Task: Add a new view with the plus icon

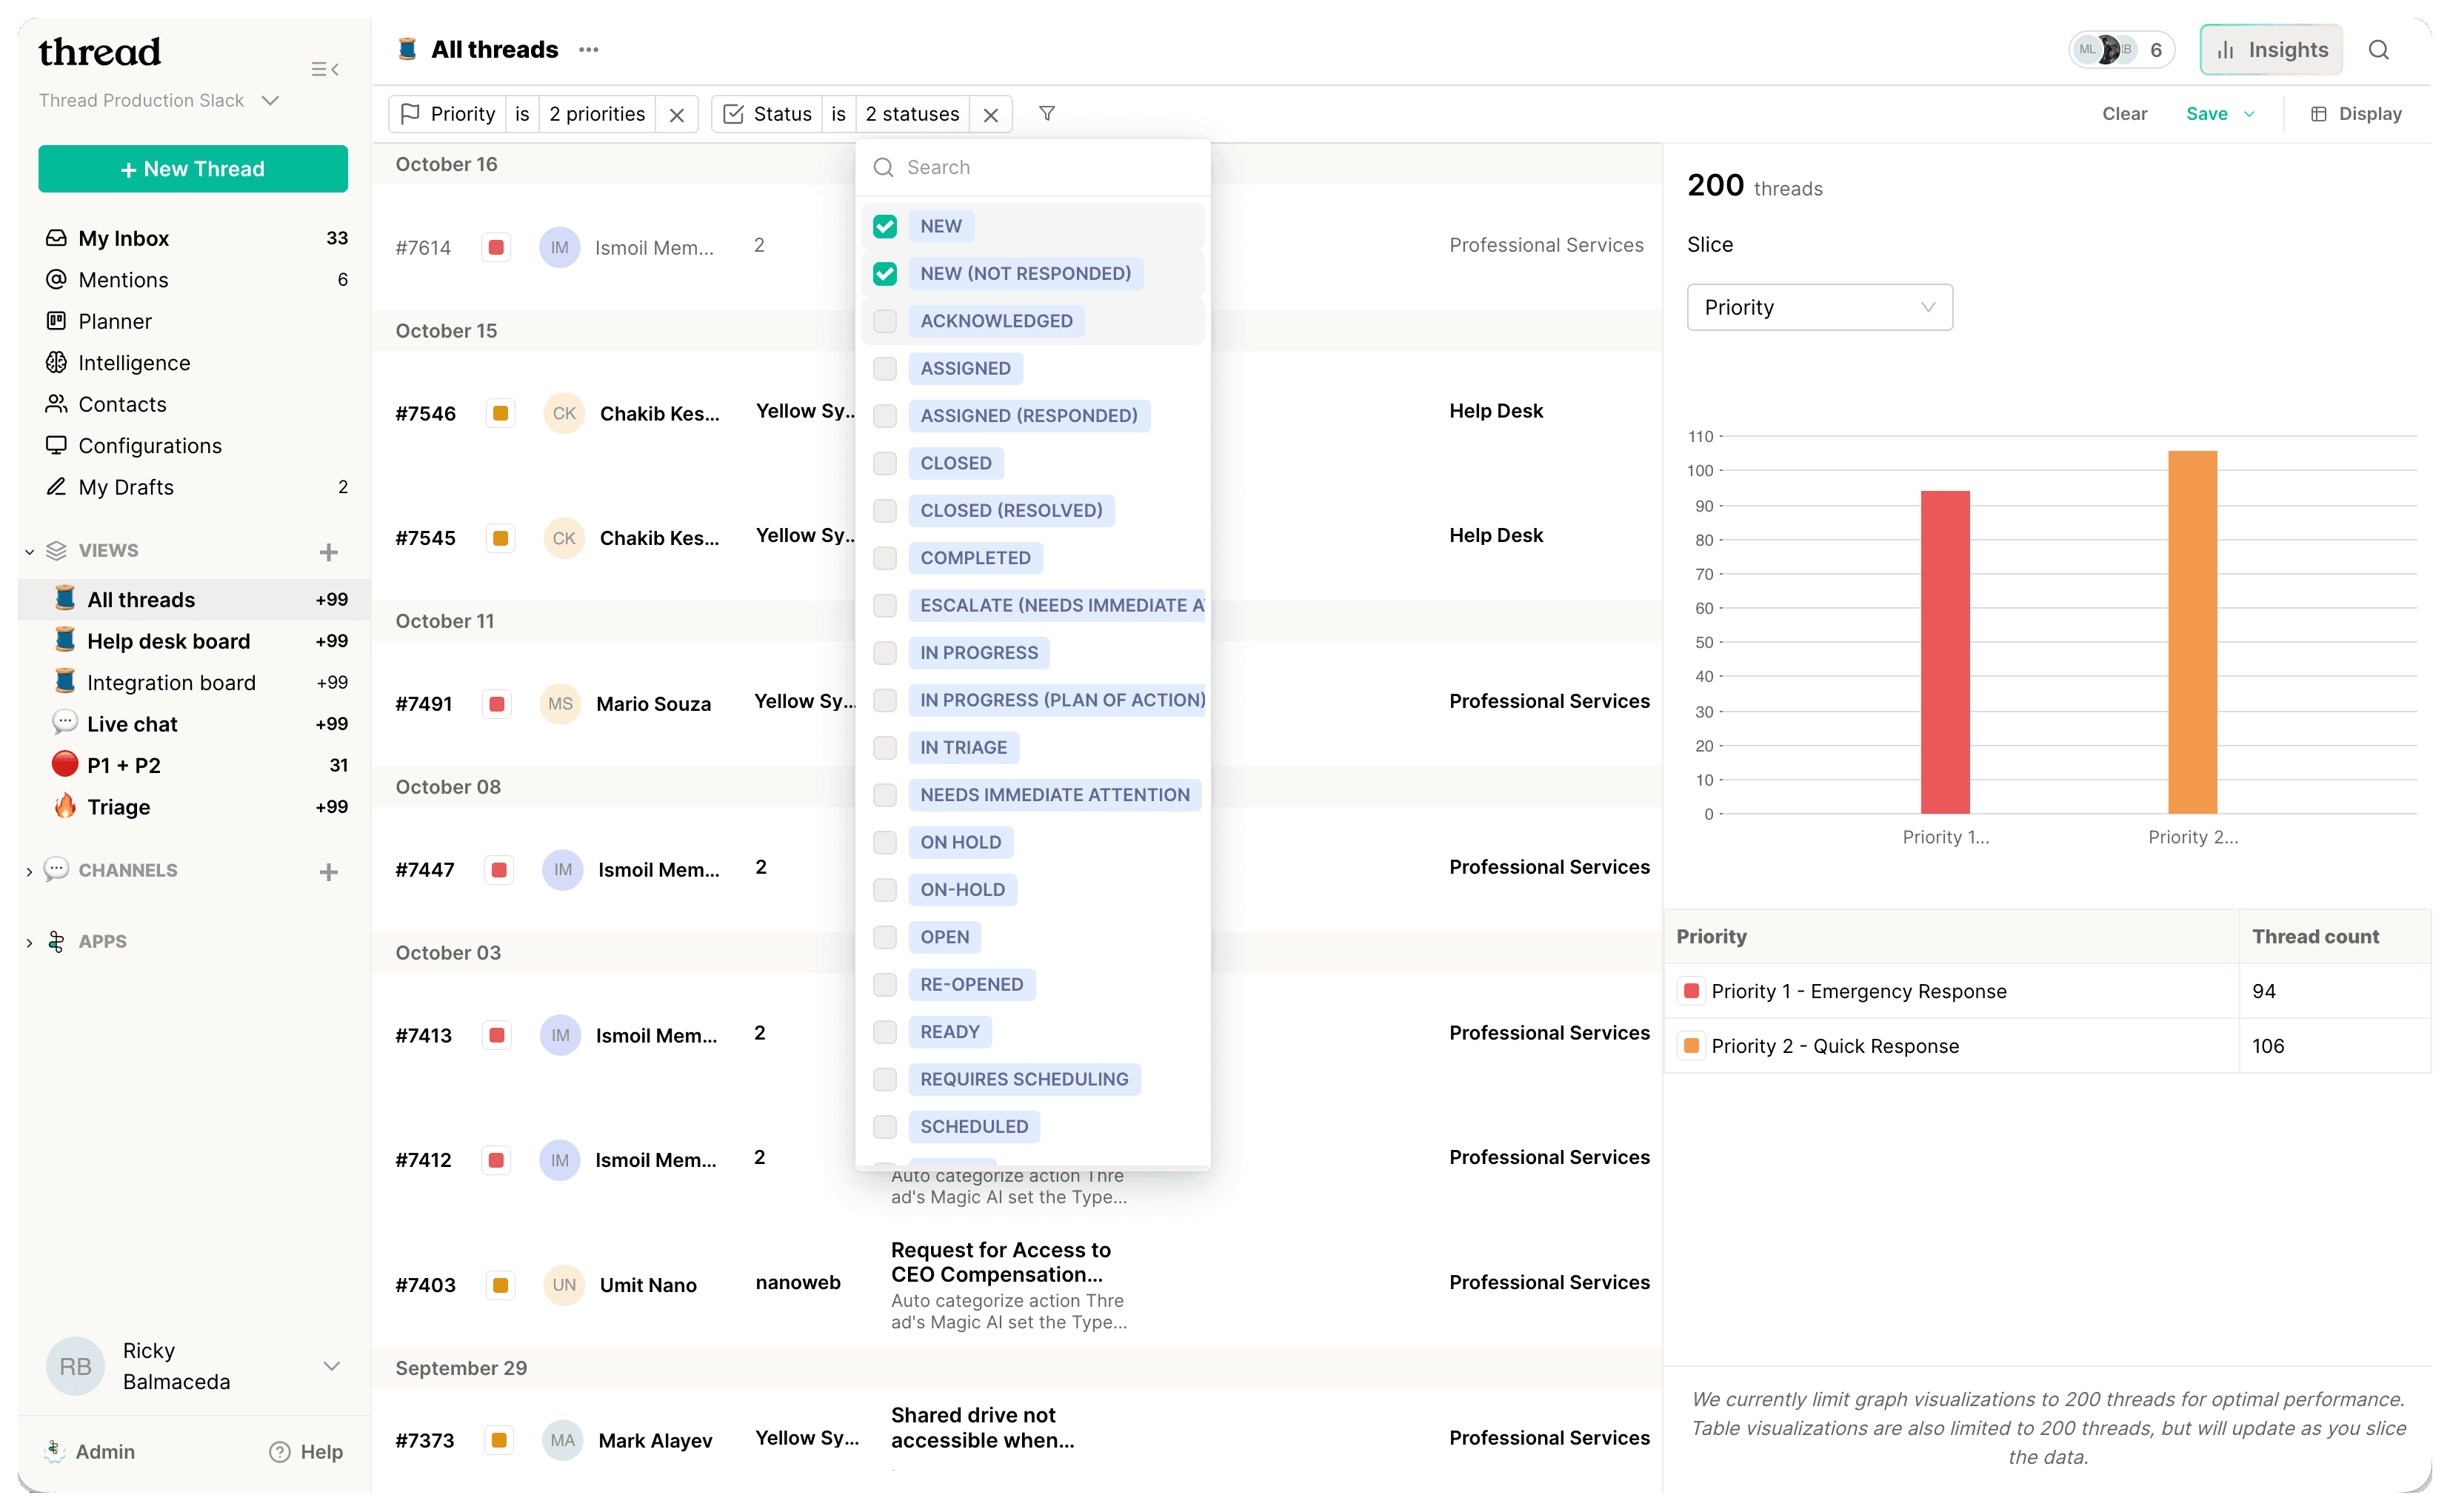Action: point(329,552)
